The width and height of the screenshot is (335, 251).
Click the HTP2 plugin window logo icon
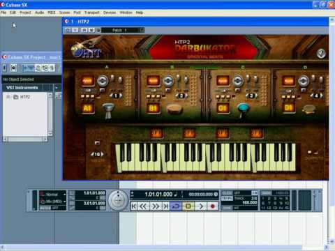67,22
